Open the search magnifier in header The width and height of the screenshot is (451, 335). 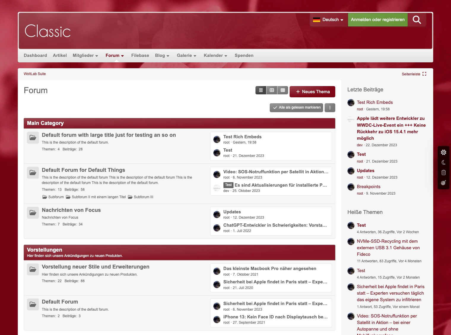click(x=417, y=20)
